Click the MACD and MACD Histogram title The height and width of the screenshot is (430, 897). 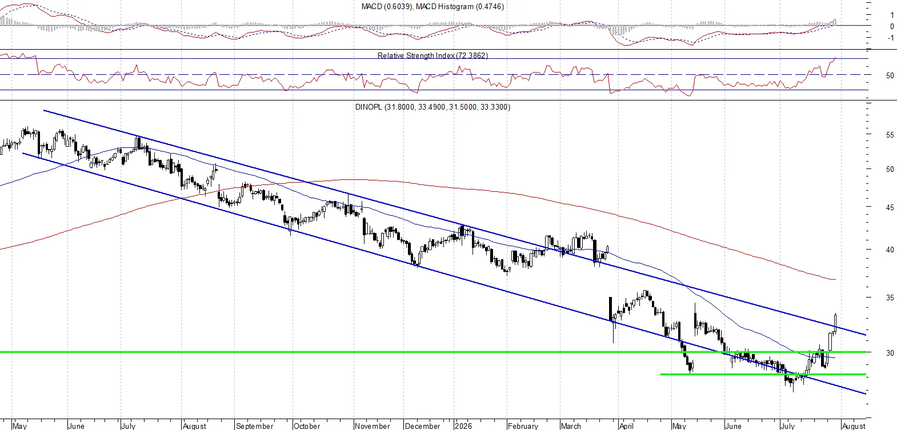(x=433, y=6)
